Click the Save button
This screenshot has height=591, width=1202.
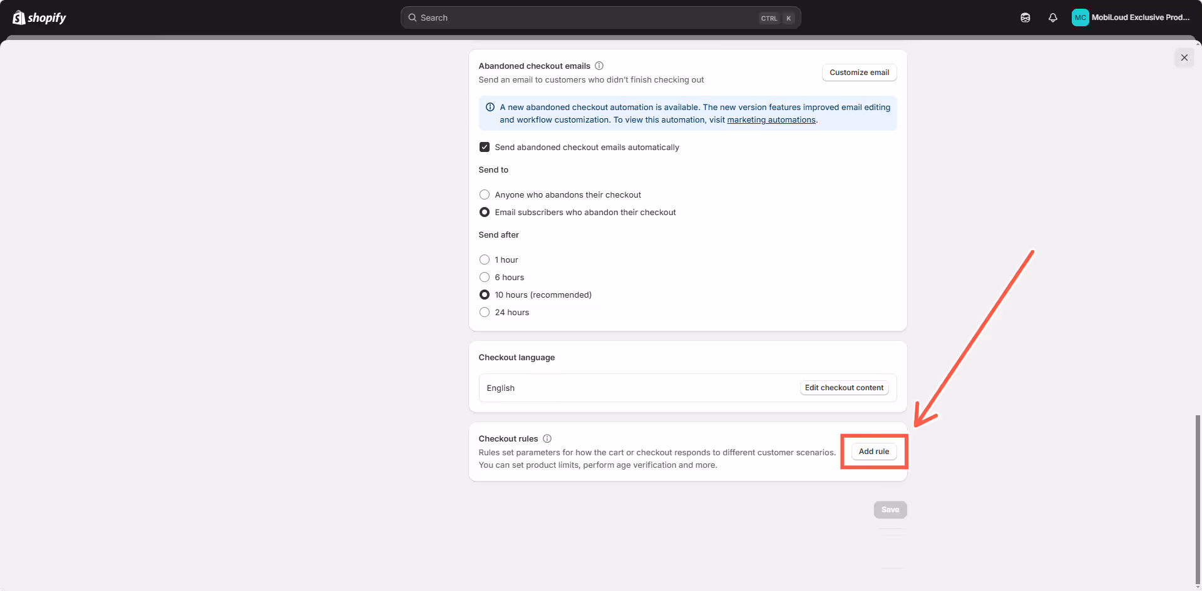tap(890, 510)
